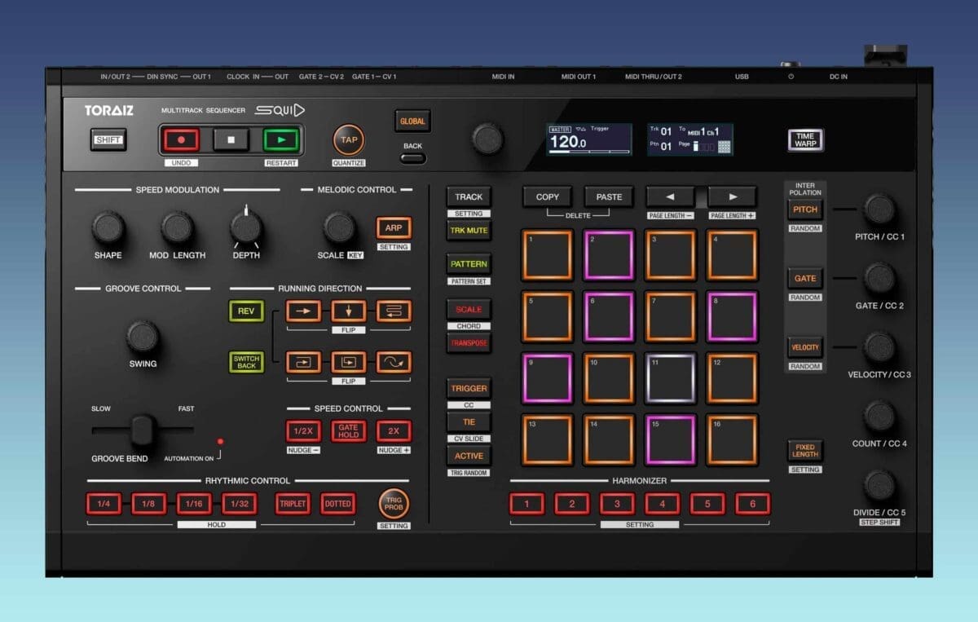Screen dimensions: 978x622
Task: Activate the TIME WARP button
Action: pyautogui.click(x=805, y=140)
